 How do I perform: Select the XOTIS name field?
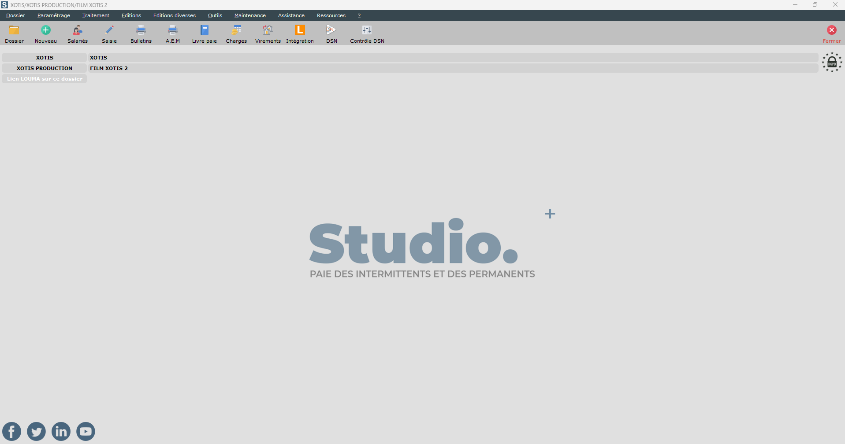(x=453, y=58)
